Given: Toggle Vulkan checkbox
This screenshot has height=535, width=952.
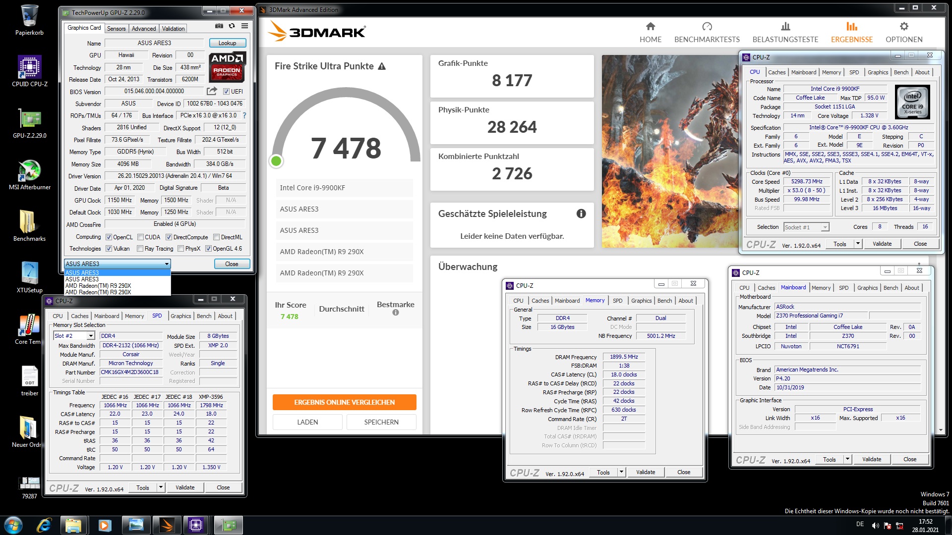Looking at the screenshot, I should [x=109, y=249].
